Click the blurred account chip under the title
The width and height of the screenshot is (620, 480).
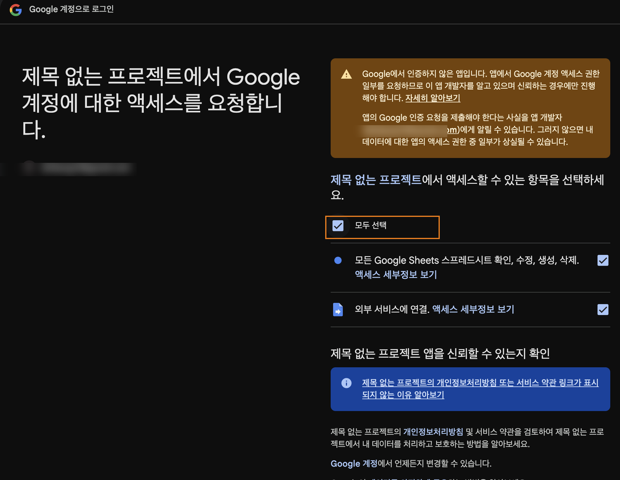point(79,168)
